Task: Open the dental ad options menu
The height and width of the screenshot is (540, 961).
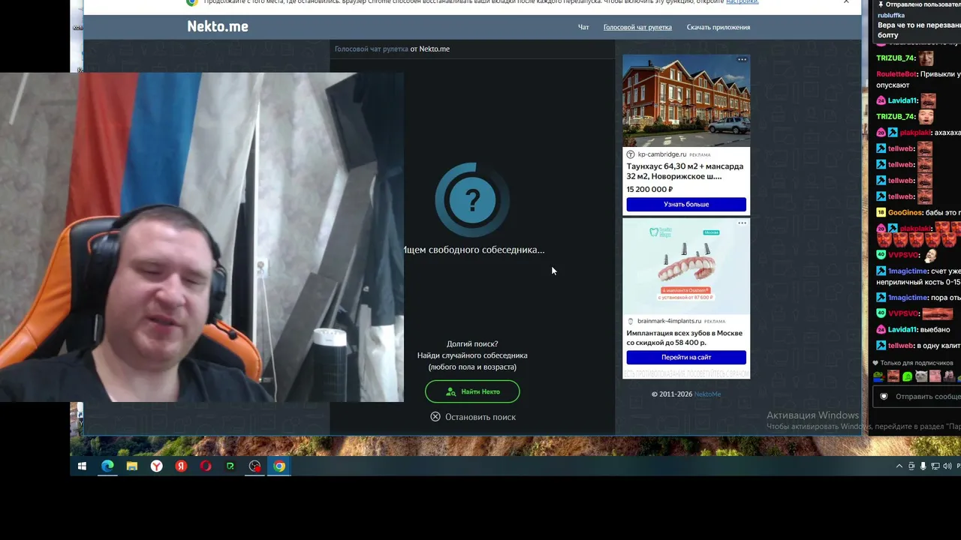Action: pos(742,223)
